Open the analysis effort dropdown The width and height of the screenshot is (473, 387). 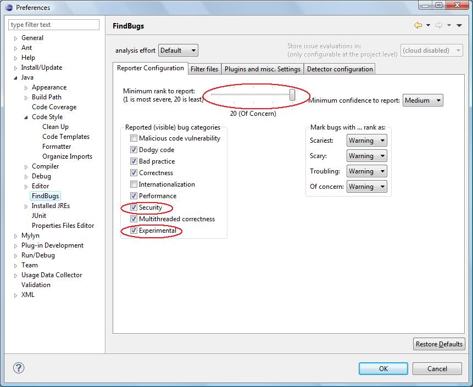[178, 51]
